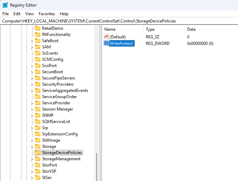Click the Data column header
The height and width of the screenshot is (181, 238).
click(x=191, y=29)
